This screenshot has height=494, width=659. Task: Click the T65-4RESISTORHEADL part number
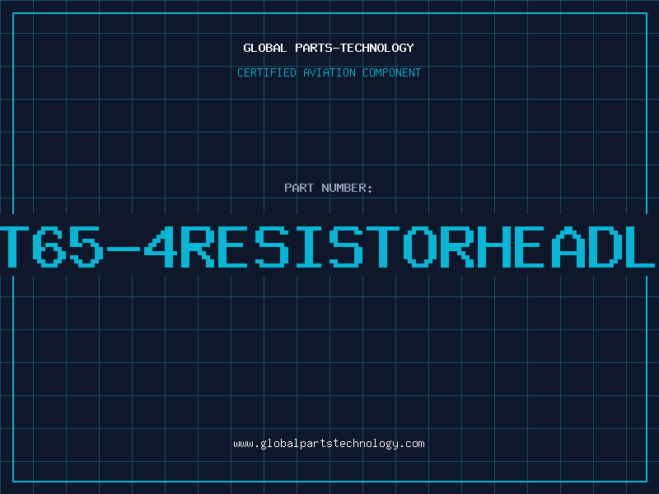click(x=328, y=247)
